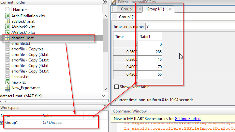Open the Getting Started link
This screenshot has height=132, width=235.
coord(187,119)
